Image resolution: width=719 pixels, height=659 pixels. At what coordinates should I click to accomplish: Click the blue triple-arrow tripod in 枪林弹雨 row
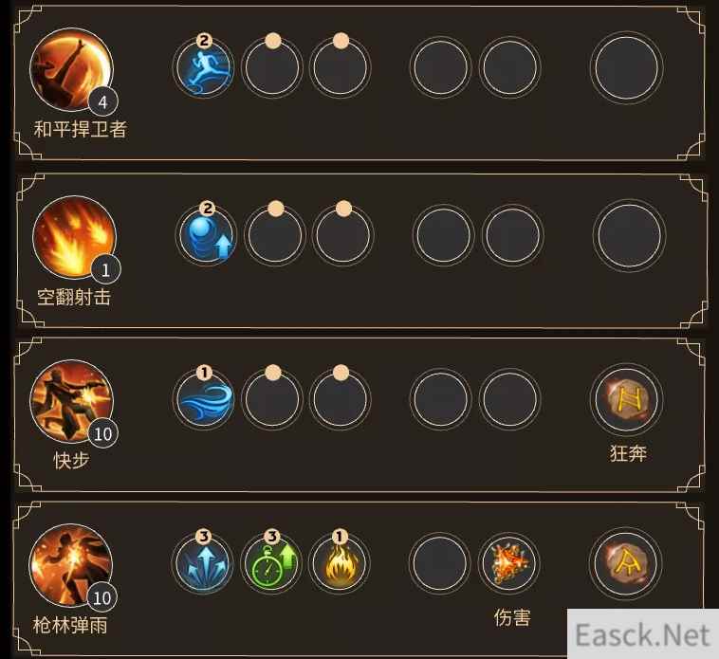click(203, 563)
